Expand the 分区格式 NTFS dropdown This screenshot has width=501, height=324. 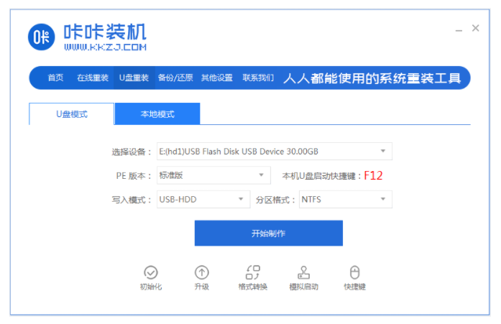[x=346, y=200]
